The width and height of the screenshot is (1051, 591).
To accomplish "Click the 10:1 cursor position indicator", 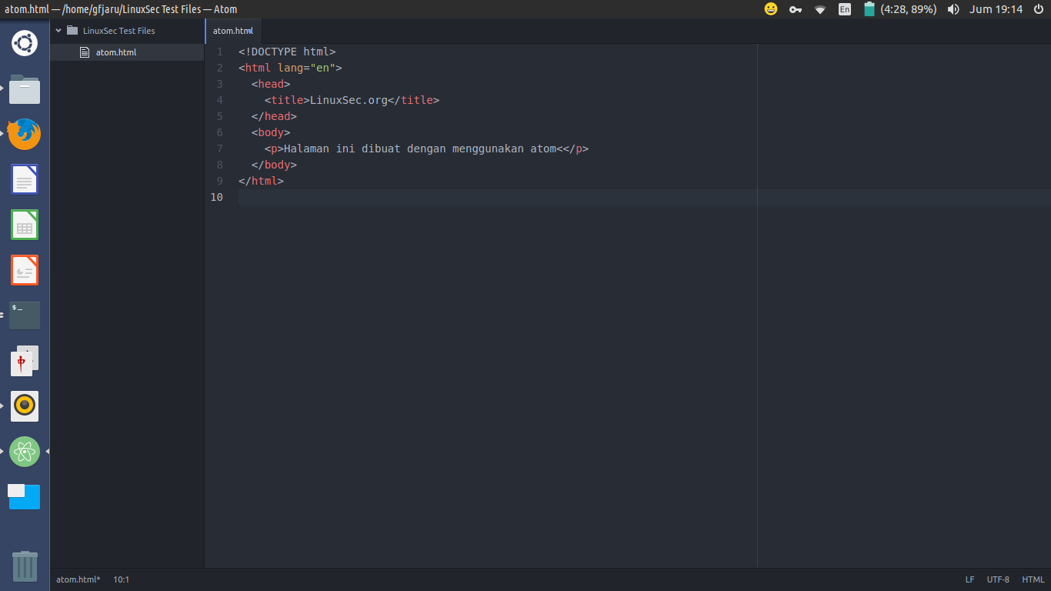I will [x=122, y=579].
